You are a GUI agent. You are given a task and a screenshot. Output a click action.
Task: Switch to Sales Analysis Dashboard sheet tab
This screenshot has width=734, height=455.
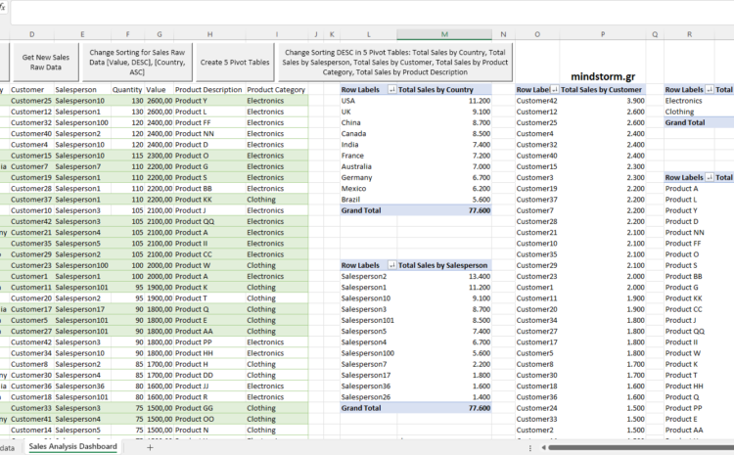[x=73, y=446]
